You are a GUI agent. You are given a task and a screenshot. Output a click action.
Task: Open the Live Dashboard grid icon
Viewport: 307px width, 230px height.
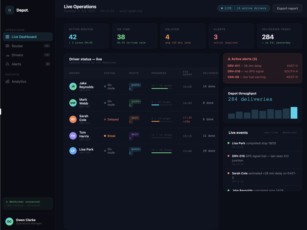click(x=7, y=37)
